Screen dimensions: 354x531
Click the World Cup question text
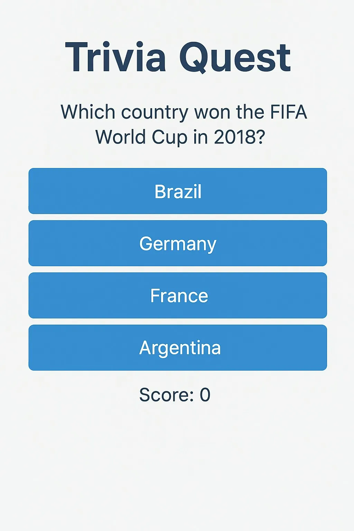[183, 124]
